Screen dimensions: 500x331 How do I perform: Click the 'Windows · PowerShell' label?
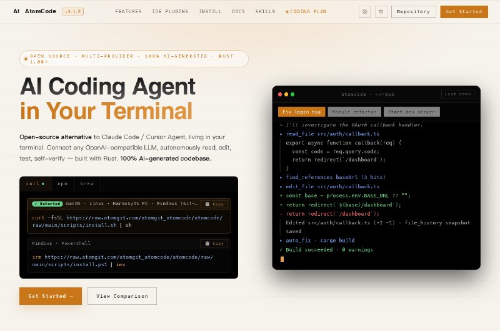[x=61, y=244]
